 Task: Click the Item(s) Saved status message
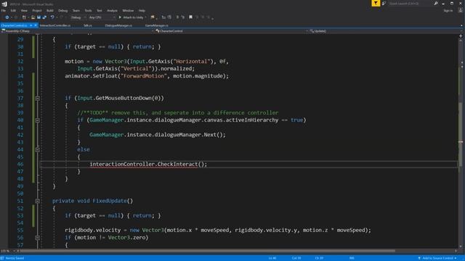click(15, 258)
